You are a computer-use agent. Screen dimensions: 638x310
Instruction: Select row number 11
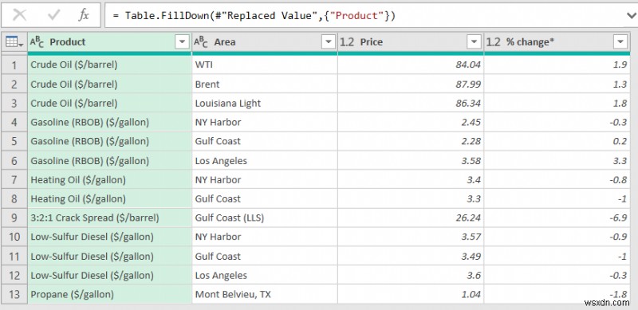pyautogui.click(x=14, y=256)
